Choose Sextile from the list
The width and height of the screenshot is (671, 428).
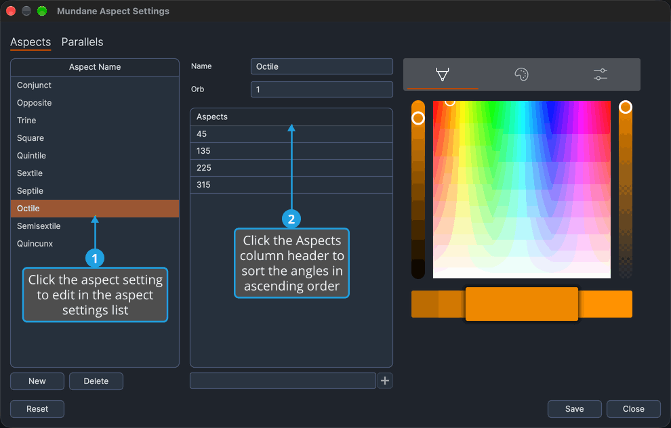95,173
